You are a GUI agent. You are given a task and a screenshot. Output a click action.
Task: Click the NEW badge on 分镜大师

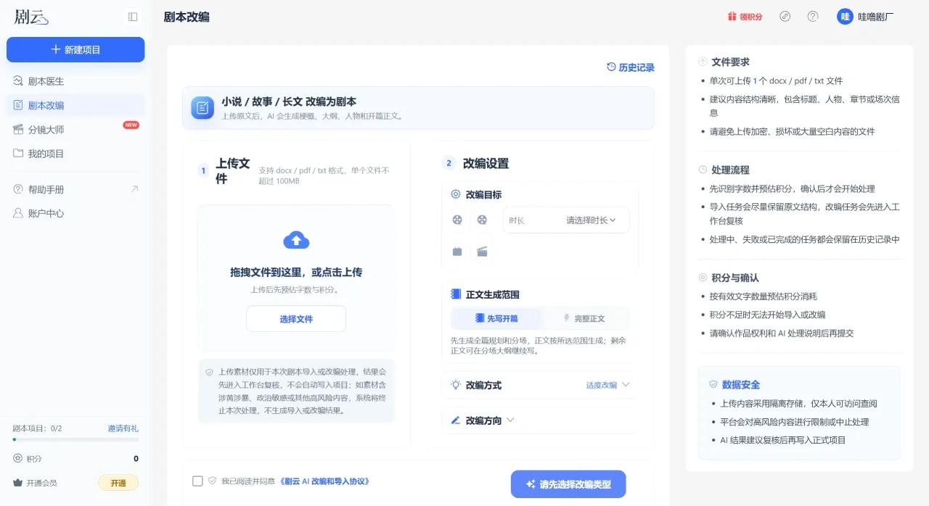[131, 125]
